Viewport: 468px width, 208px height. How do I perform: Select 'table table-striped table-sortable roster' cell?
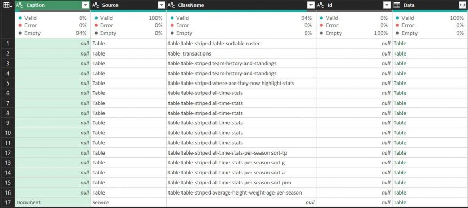tap(241, 44)
